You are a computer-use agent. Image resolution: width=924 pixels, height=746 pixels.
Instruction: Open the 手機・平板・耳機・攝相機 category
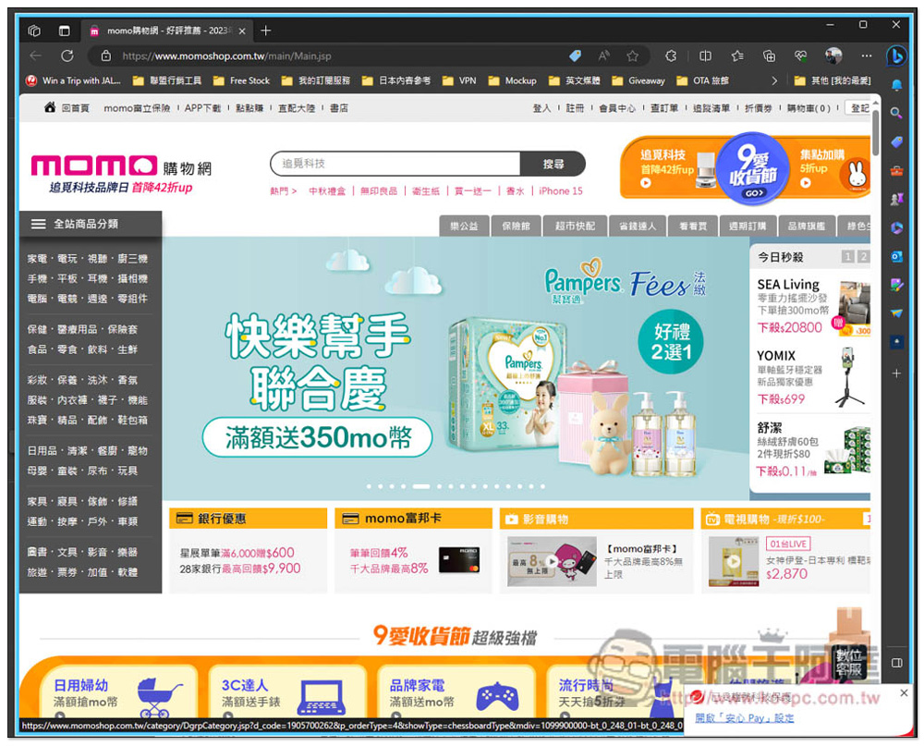[87, 278]
